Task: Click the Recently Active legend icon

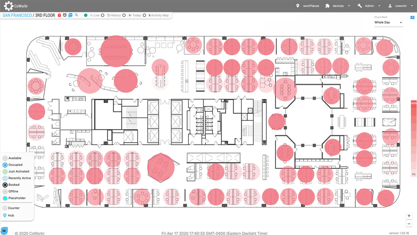Action: click(x=5, y=178)
